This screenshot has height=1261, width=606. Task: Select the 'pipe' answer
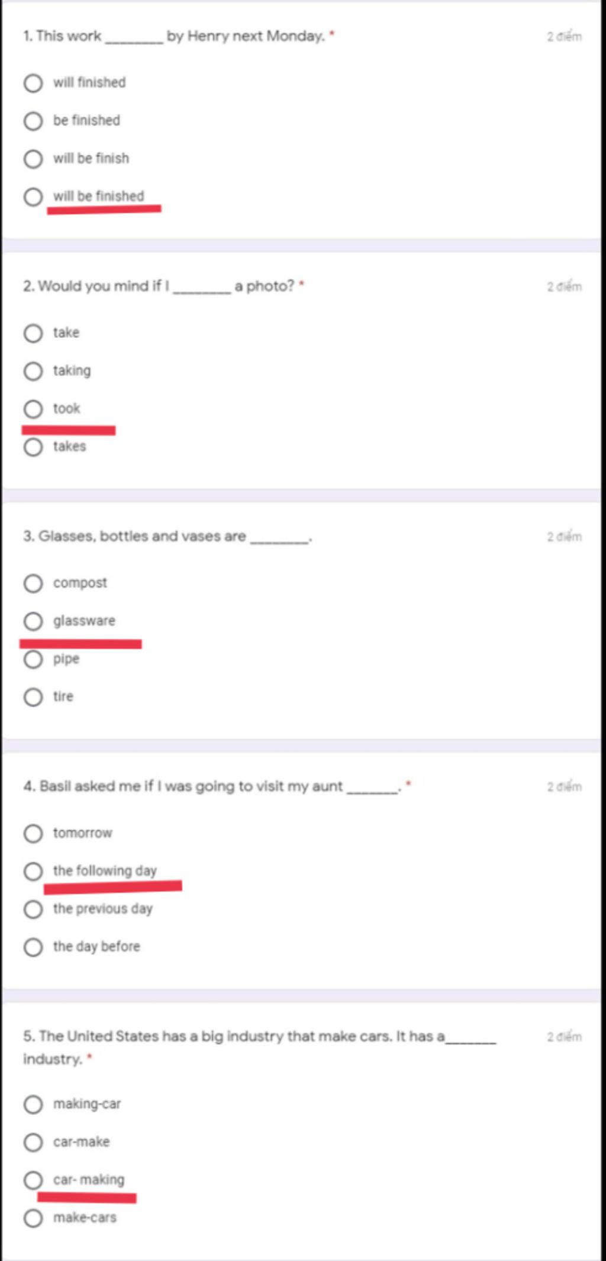pos(33,659)
